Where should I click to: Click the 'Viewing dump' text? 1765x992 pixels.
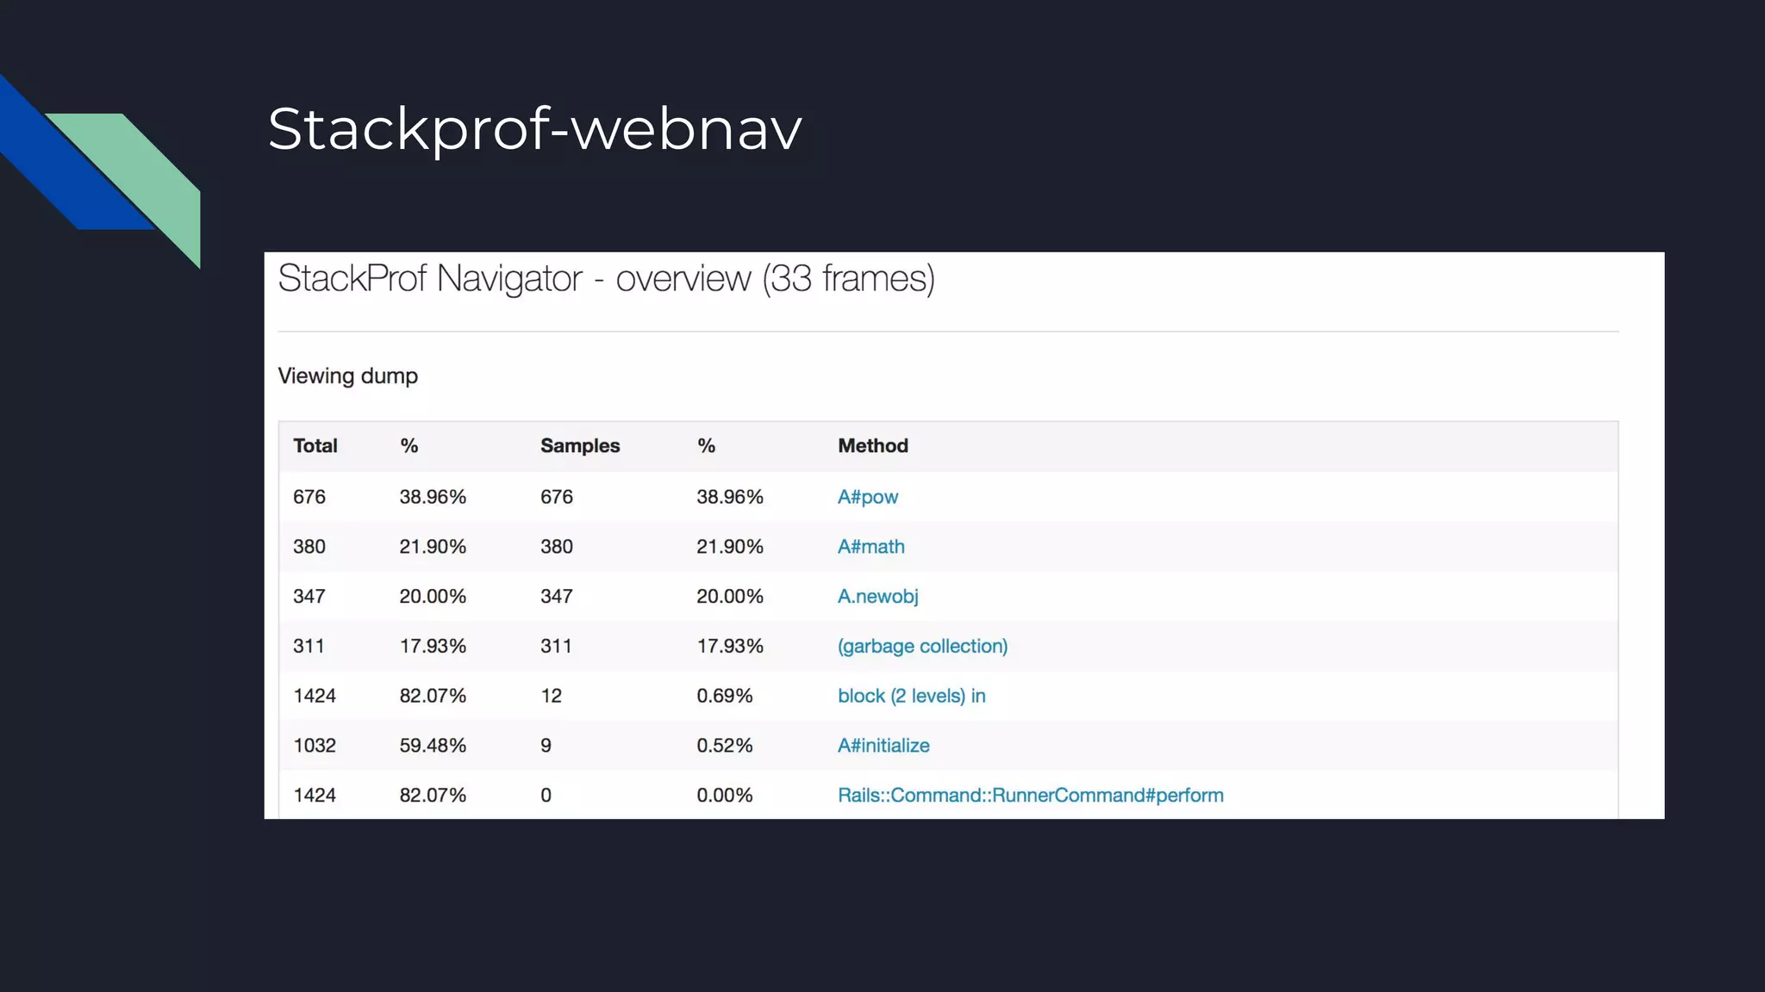coord(348,376)
